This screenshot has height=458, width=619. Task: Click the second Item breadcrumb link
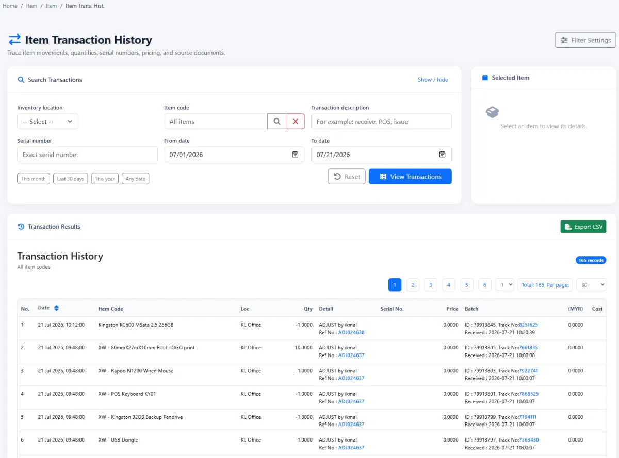tap(51, 6)
